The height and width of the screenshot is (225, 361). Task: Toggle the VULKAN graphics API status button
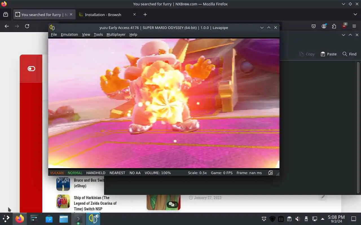coord(57,173)
